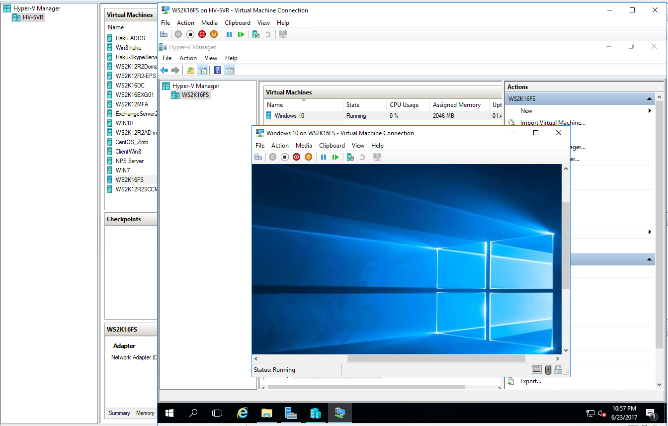Screen dimensions: 668x426
Task: Click scroll-left arrow in Windows 10 connection window
Action: click(256, 359)
